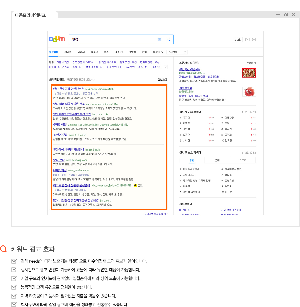Open the G마켓 맛집 ad link
This screenshot has height=307, width=300.
coord(60,170)
